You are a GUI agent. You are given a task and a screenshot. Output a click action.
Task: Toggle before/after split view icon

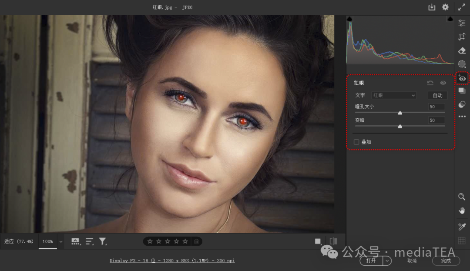pyautogui.click(x=333, y=241)
